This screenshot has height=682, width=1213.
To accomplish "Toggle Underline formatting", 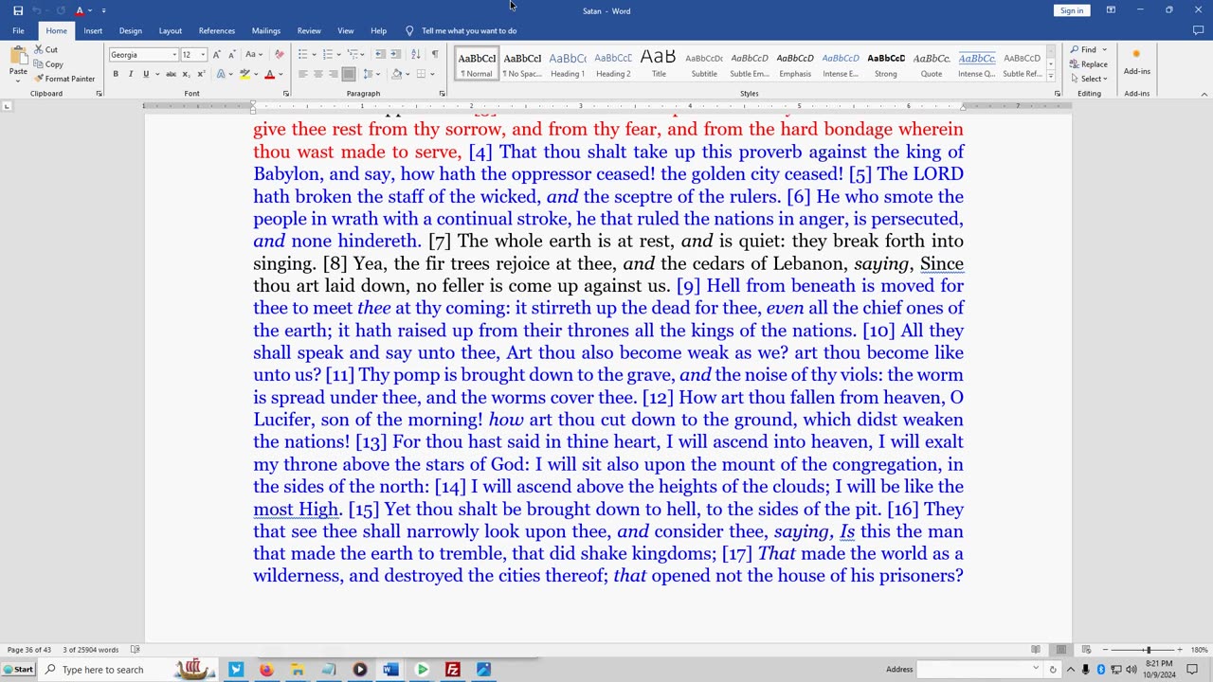I will [146, 74].
